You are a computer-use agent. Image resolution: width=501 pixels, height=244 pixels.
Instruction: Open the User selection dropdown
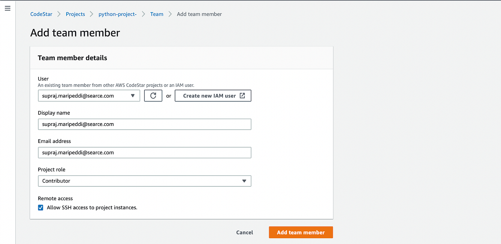click(89, 96)
